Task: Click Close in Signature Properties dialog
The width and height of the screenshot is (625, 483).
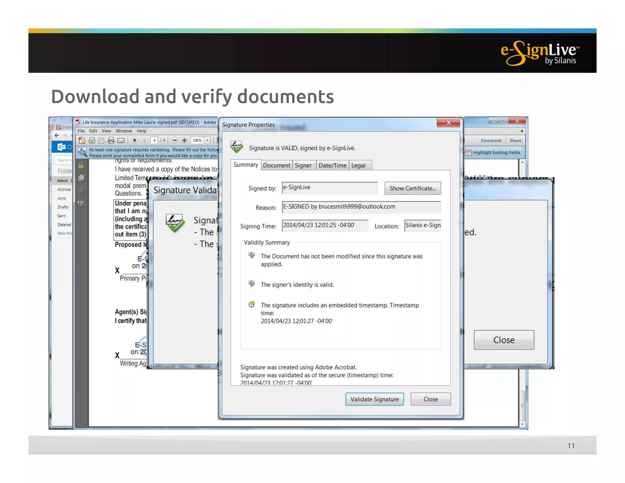Action: pos(431,399)
